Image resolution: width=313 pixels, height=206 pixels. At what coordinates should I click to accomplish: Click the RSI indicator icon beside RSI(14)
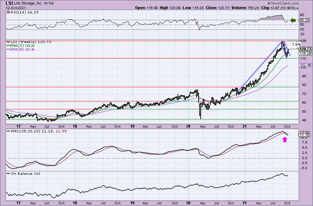pos(8,12)
